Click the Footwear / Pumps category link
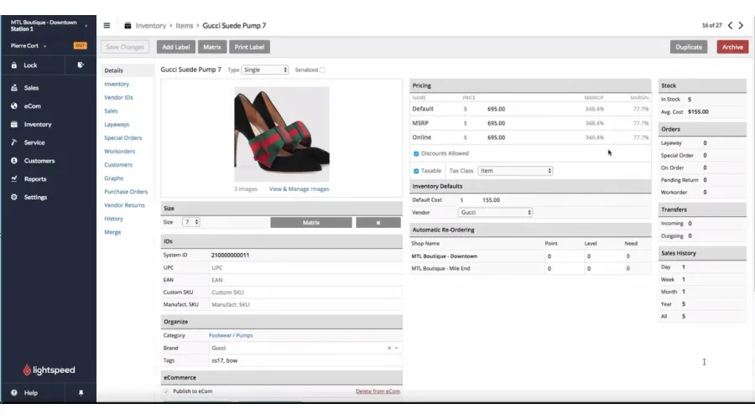755x419 pixels. click(x=231, y=335)
